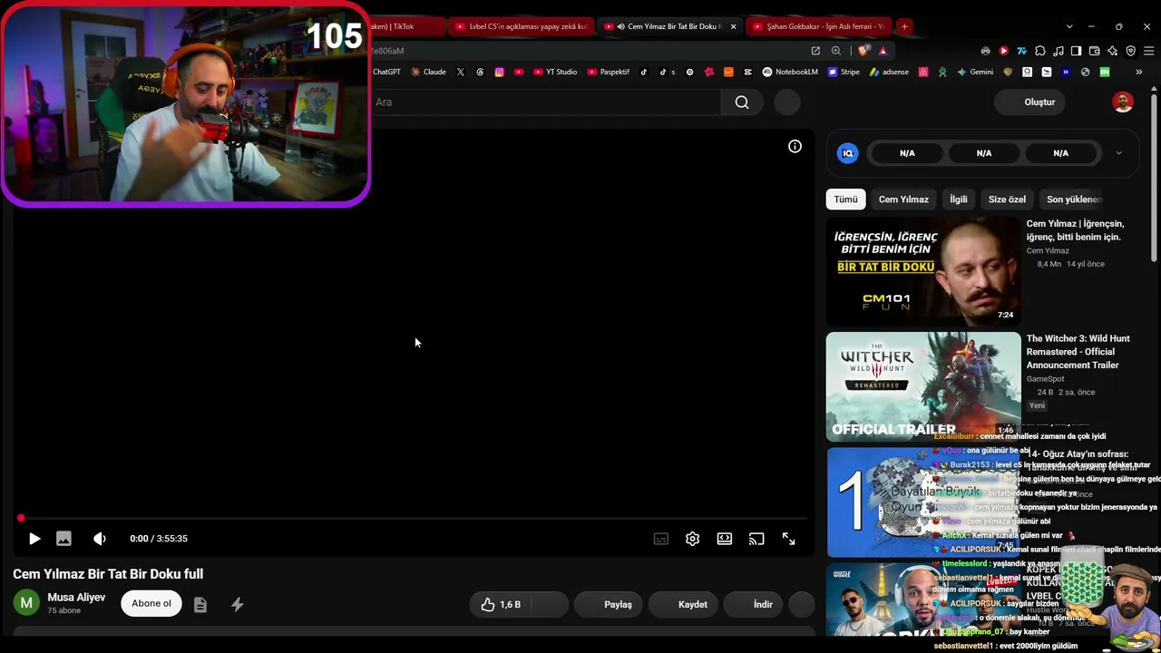Expand the IQ stats panel chevron
This screenshot has height=653, width=1161.
(1118, 153)
